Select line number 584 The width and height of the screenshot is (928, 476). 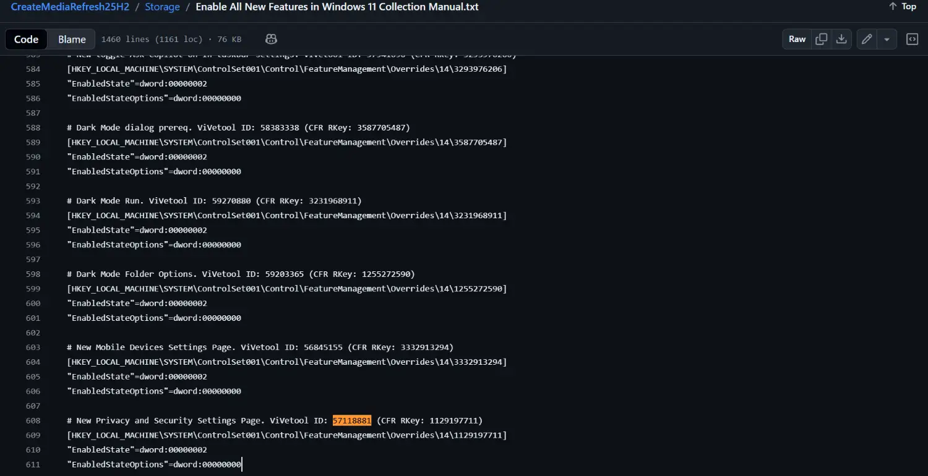33,69
